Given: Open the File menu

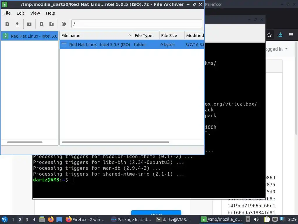Looking at the screenshot, I should [x=7, y=13].
